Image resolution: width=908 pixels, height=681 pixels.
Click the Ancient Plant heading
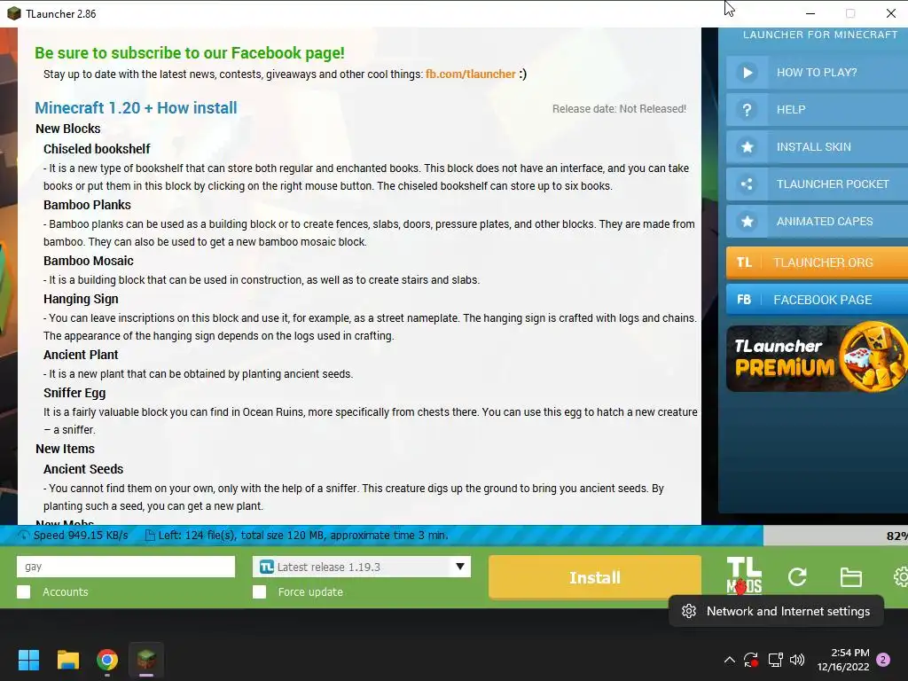point(81,355)
